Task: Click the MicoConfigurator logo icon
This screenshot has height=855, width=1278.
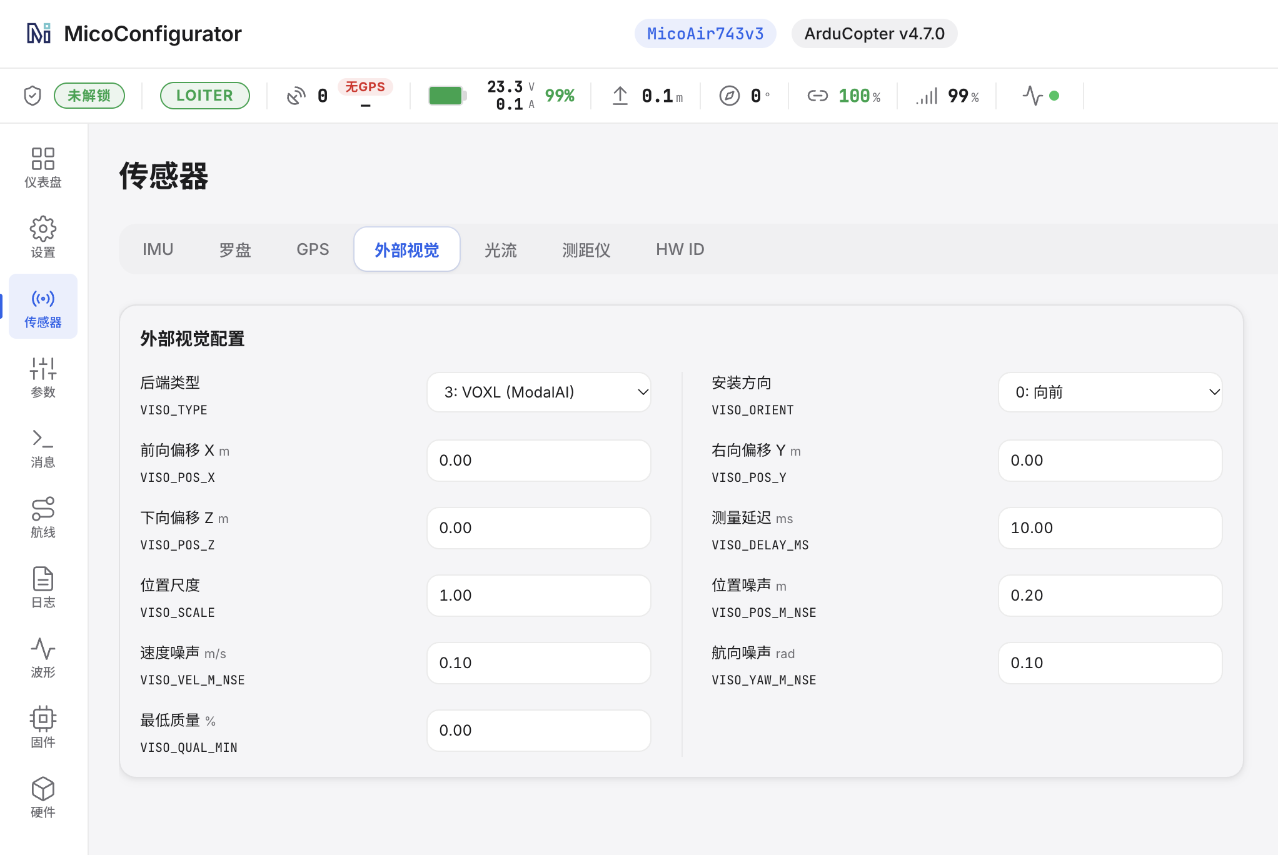Action: 39,33
